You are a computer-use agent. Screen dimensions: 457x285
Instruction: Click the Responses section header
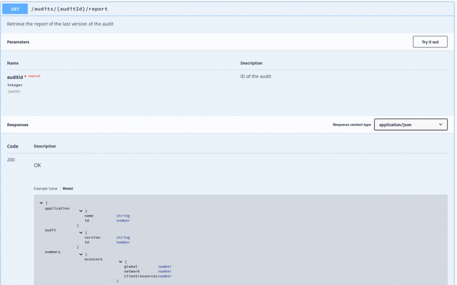click(x=18, y=125)
